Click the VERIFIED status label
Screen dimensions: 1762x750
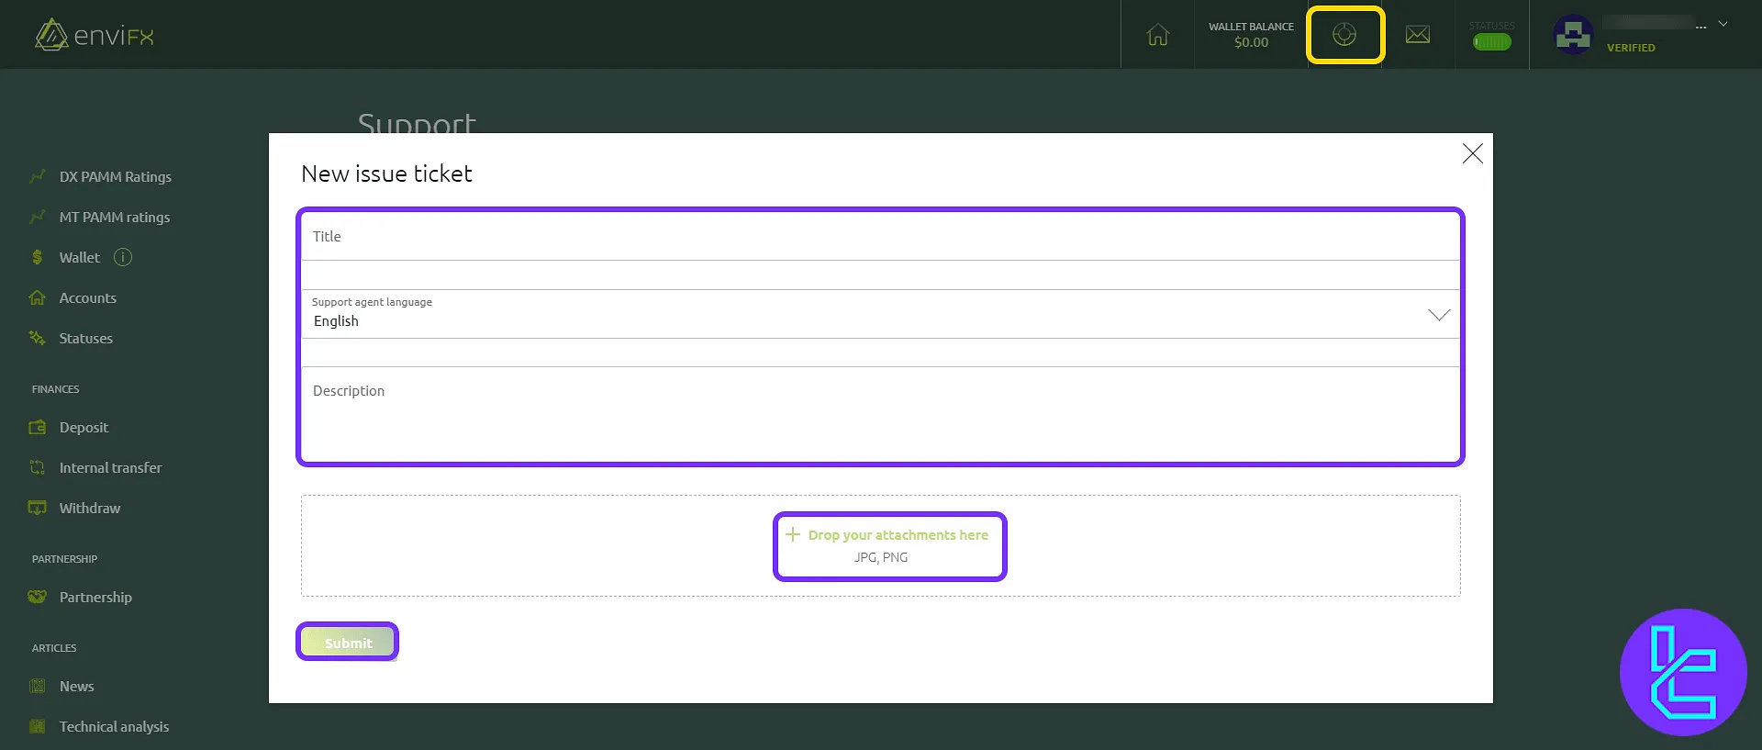1631,48
